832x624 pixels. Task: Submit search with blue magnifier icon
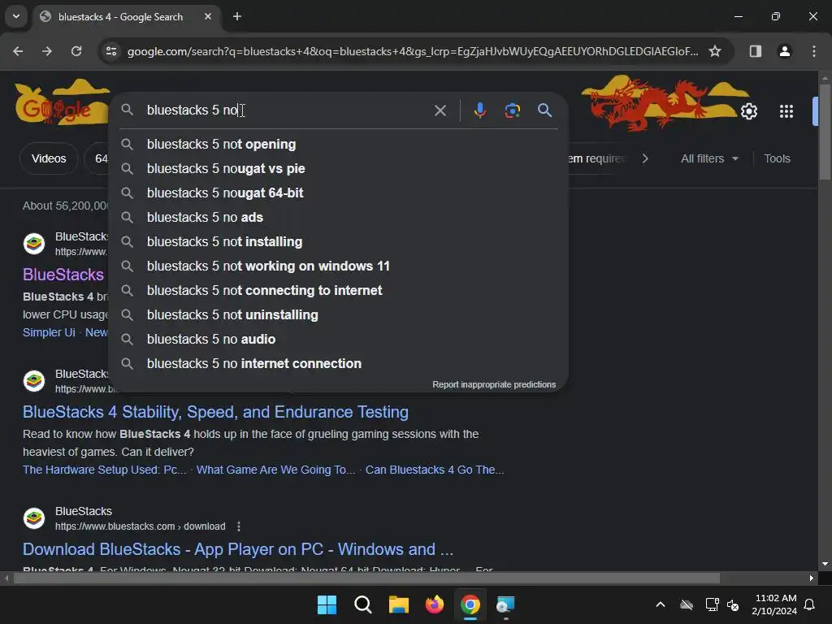(544, 110)
